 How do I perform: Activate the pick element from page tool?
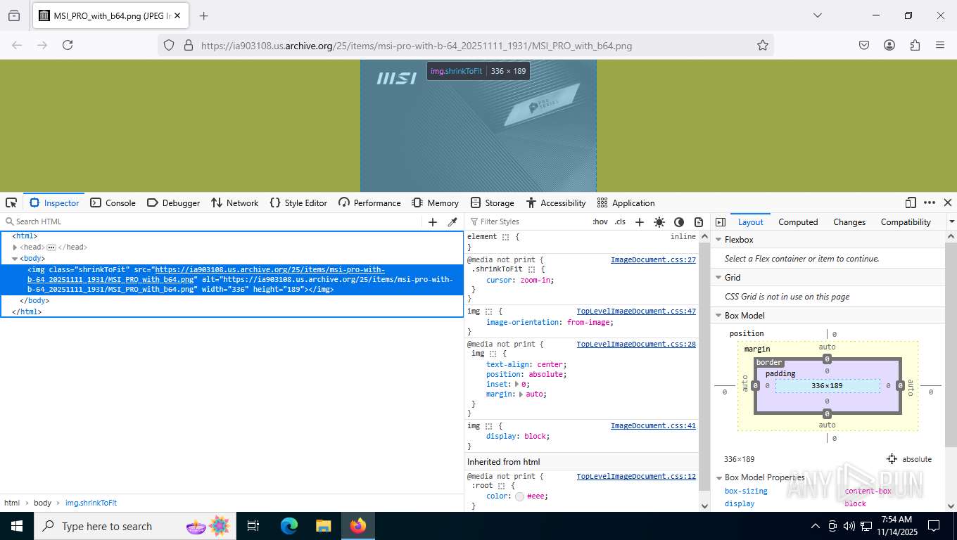pyautogui.click(x=11, y=202)
